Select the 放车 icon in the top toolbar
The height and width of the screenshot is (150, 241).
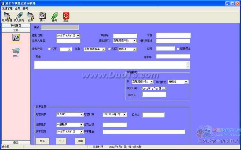point(31,17)
